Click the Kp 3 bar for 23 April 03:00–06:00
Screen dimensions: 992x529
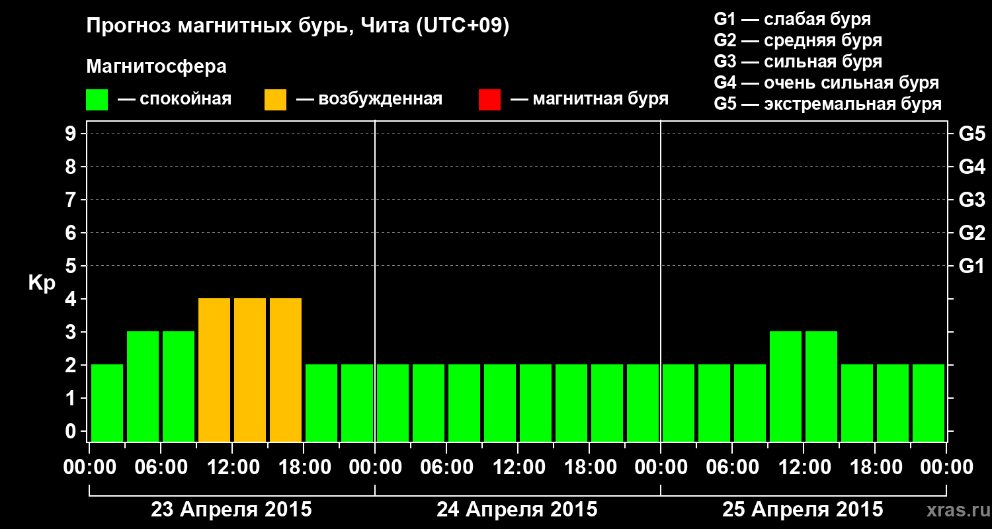143,386
